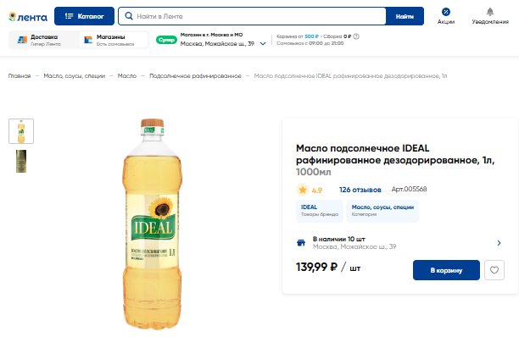
Task: Open the Акции percent icon
Action: pos(446,12)
